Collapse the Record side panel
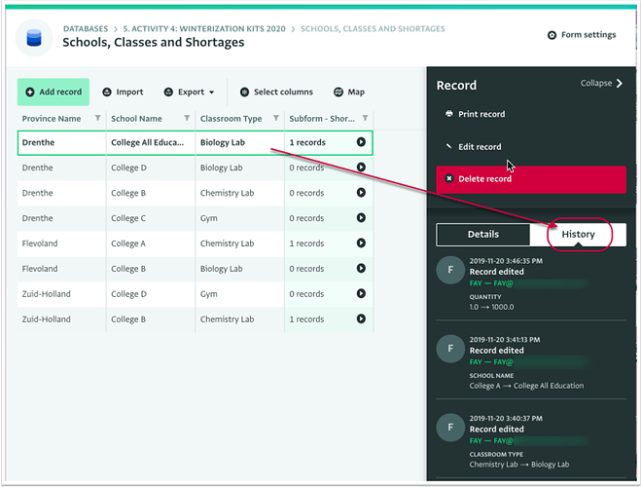The width and height of the screenshot is (641, 487). pyautogui.click(x=601, y=84)
